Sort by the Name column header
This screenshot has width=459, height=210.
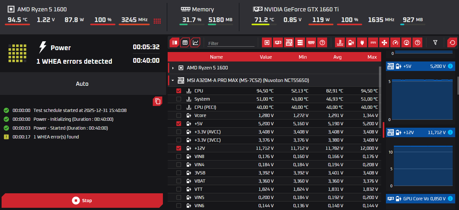pos(216,57)
